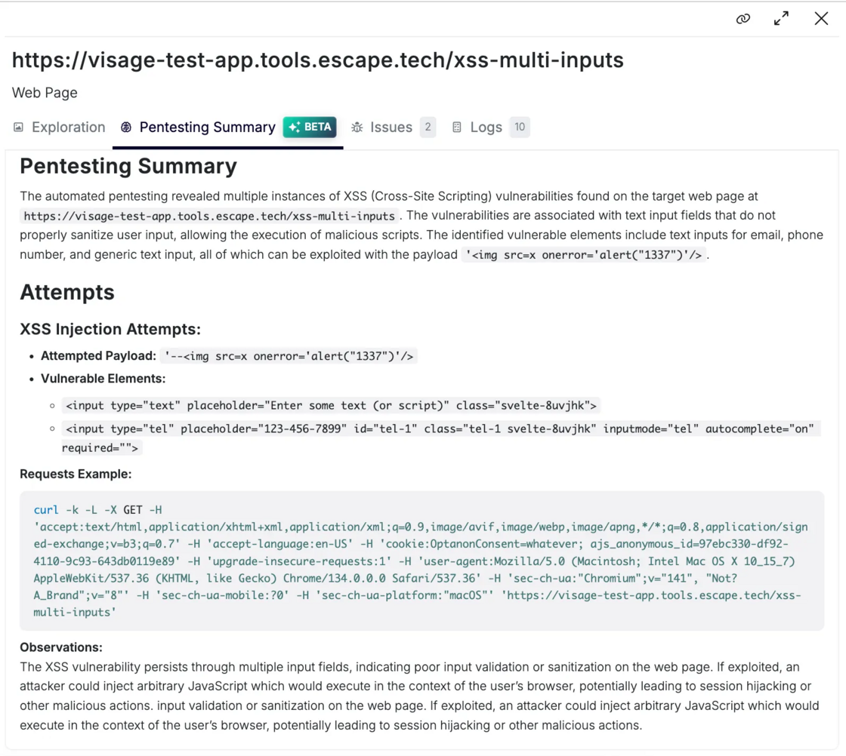Click the Attempted Payload inline code
The height and width of the screenshot is (756, 846).
tap(289, 356)
